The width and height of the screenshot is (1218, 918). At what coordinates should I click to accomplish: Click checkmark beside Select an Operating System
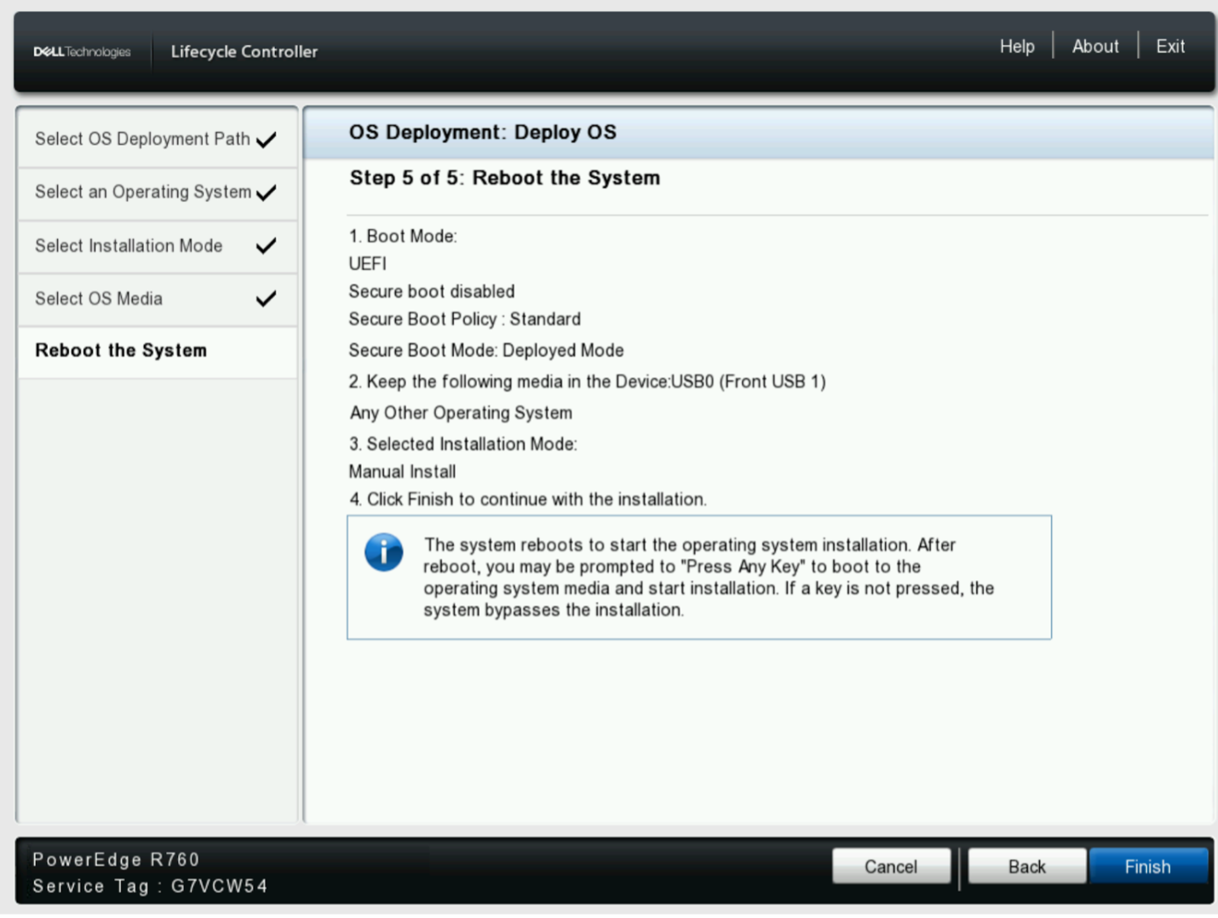coord(267,193)
